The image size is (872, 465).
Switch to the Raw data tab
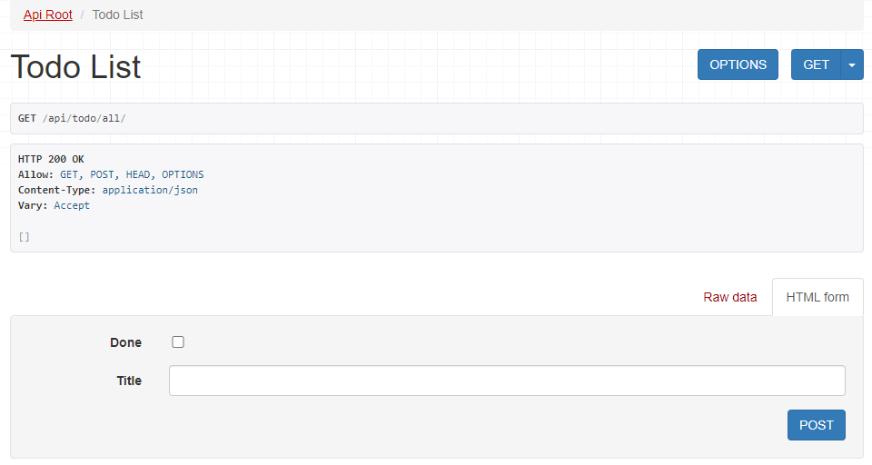click(729, 297)
